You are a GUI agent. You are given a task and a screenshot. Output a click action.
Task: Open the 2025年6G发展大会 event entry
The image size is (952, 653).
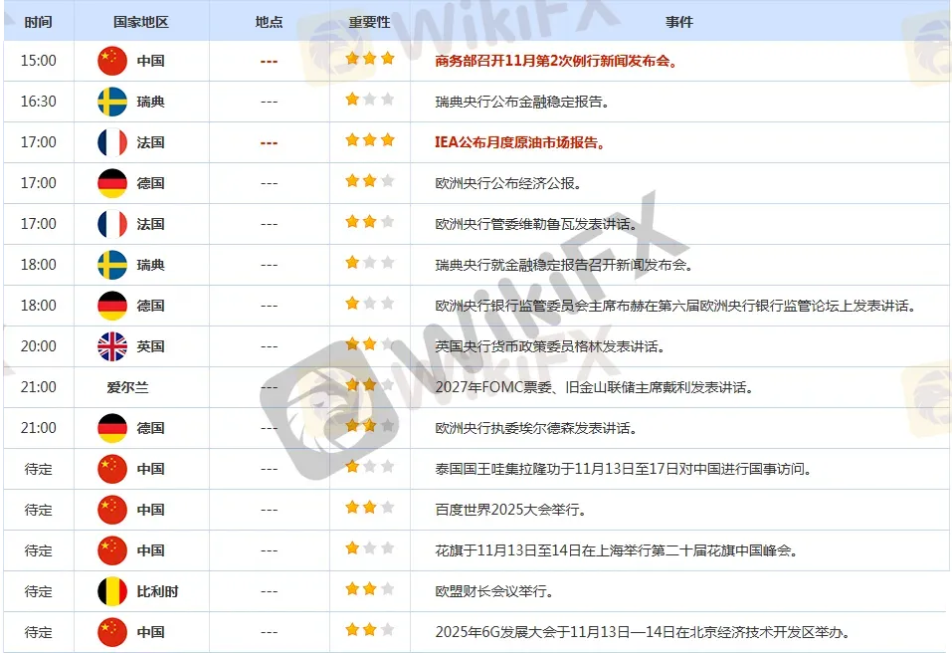642,632
